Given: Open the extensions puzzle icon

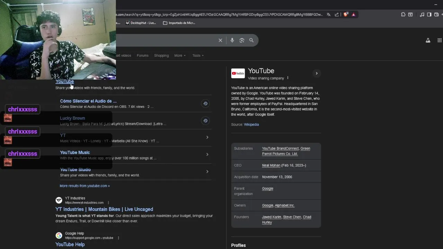Looking at the screenshot, I should point(403,15).
